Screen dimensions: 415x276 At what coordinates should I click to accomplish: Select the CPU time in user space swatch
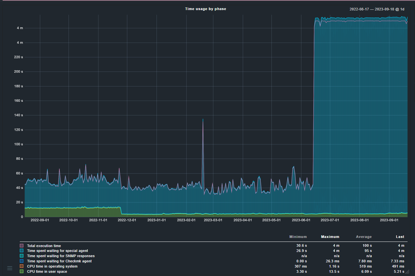22,271
